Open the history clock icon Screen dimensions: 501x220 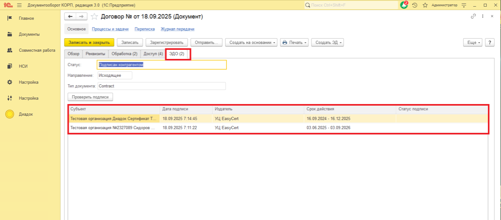point(415,5)
